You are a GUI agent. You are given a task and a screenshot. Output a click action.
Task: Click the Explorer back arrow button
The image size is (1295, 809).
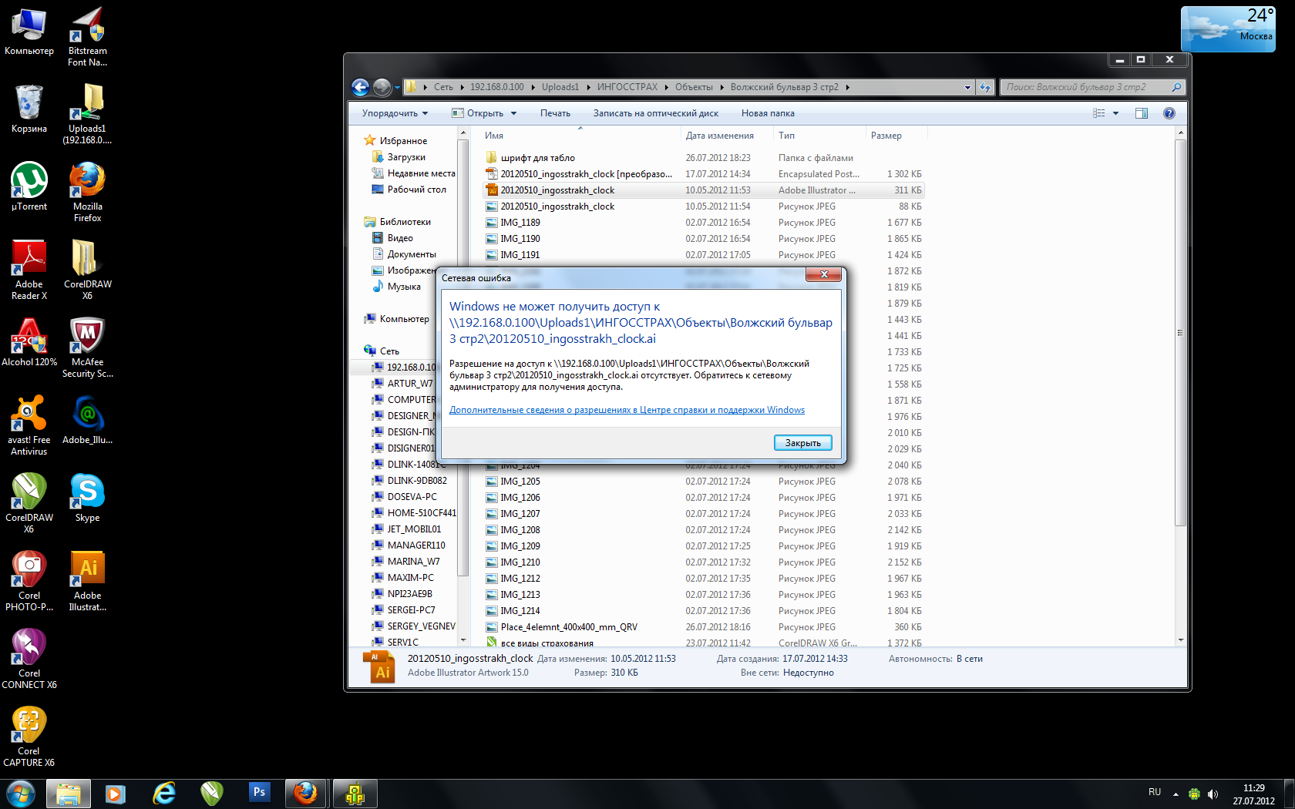tap(360, 87)
